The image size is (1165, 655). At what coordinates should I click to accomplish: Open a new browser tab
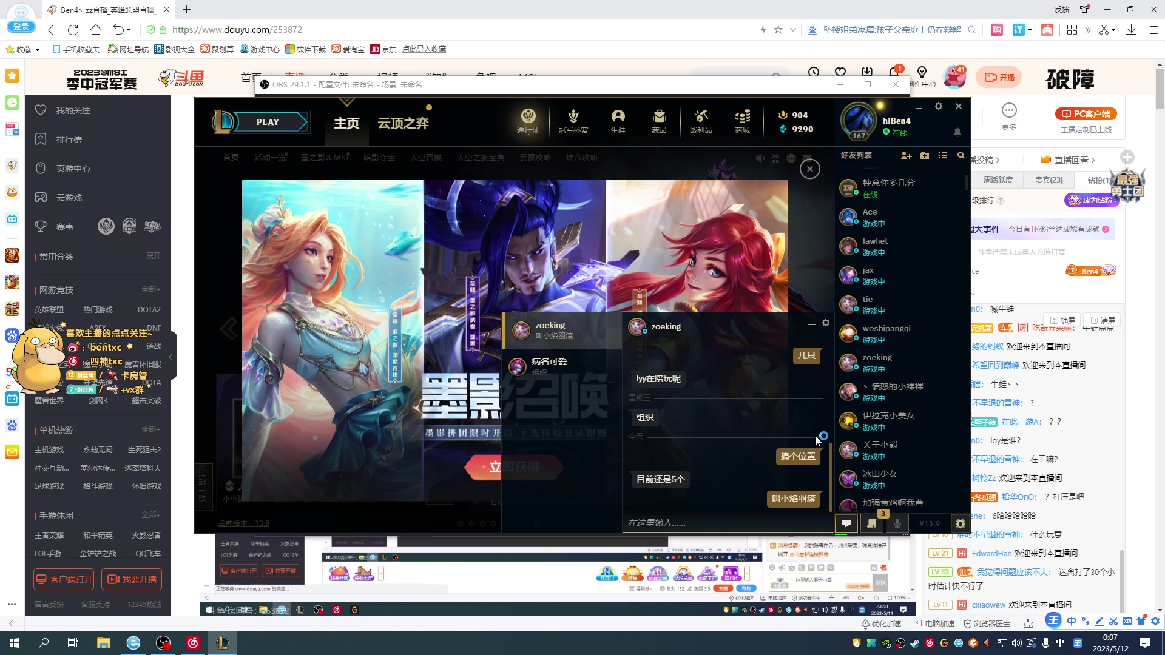coord(187,10)
